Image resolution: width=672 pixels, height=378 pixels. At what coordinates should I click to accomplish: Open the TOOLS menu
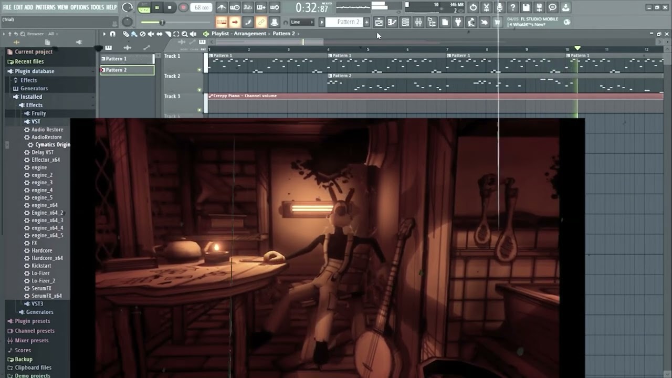(x=97, y=7)
